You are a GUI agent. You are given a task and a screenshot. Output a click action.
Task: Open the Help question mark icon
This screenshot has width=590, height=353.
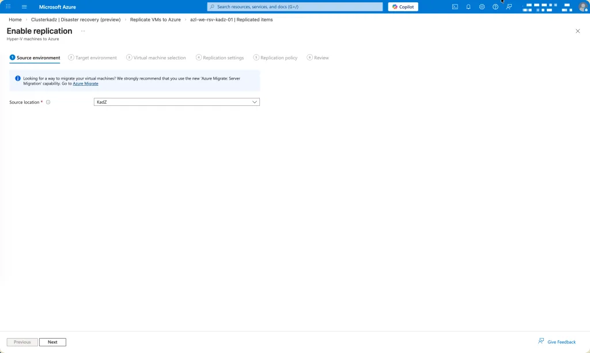[496, 7]
